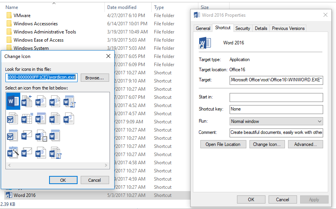Click the Comment field

pos(276,133)
